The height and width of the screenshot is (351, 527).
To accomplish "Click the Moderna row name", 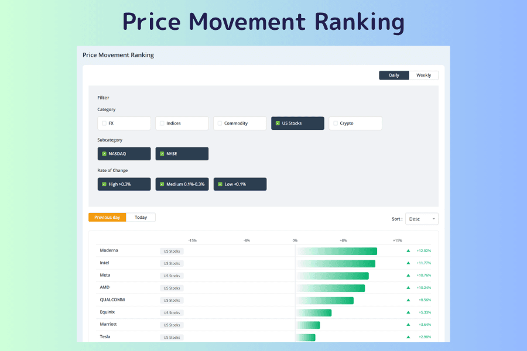I will (109, 250).
